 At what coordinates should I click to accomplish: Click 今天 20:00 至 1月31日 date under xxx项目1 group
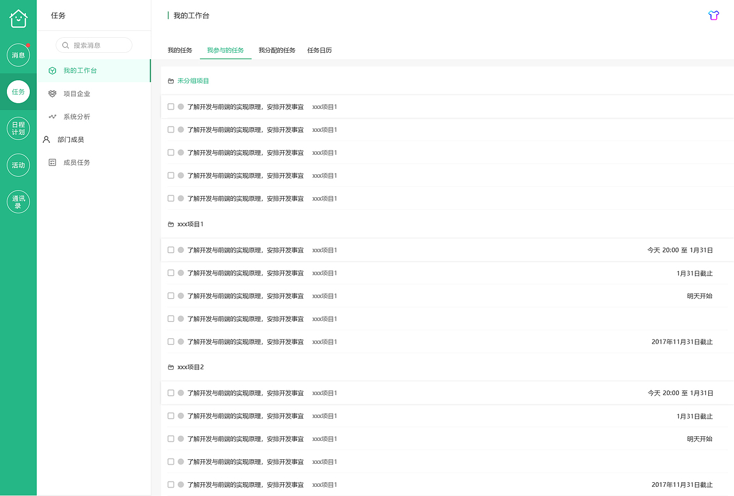click(680, 250)
